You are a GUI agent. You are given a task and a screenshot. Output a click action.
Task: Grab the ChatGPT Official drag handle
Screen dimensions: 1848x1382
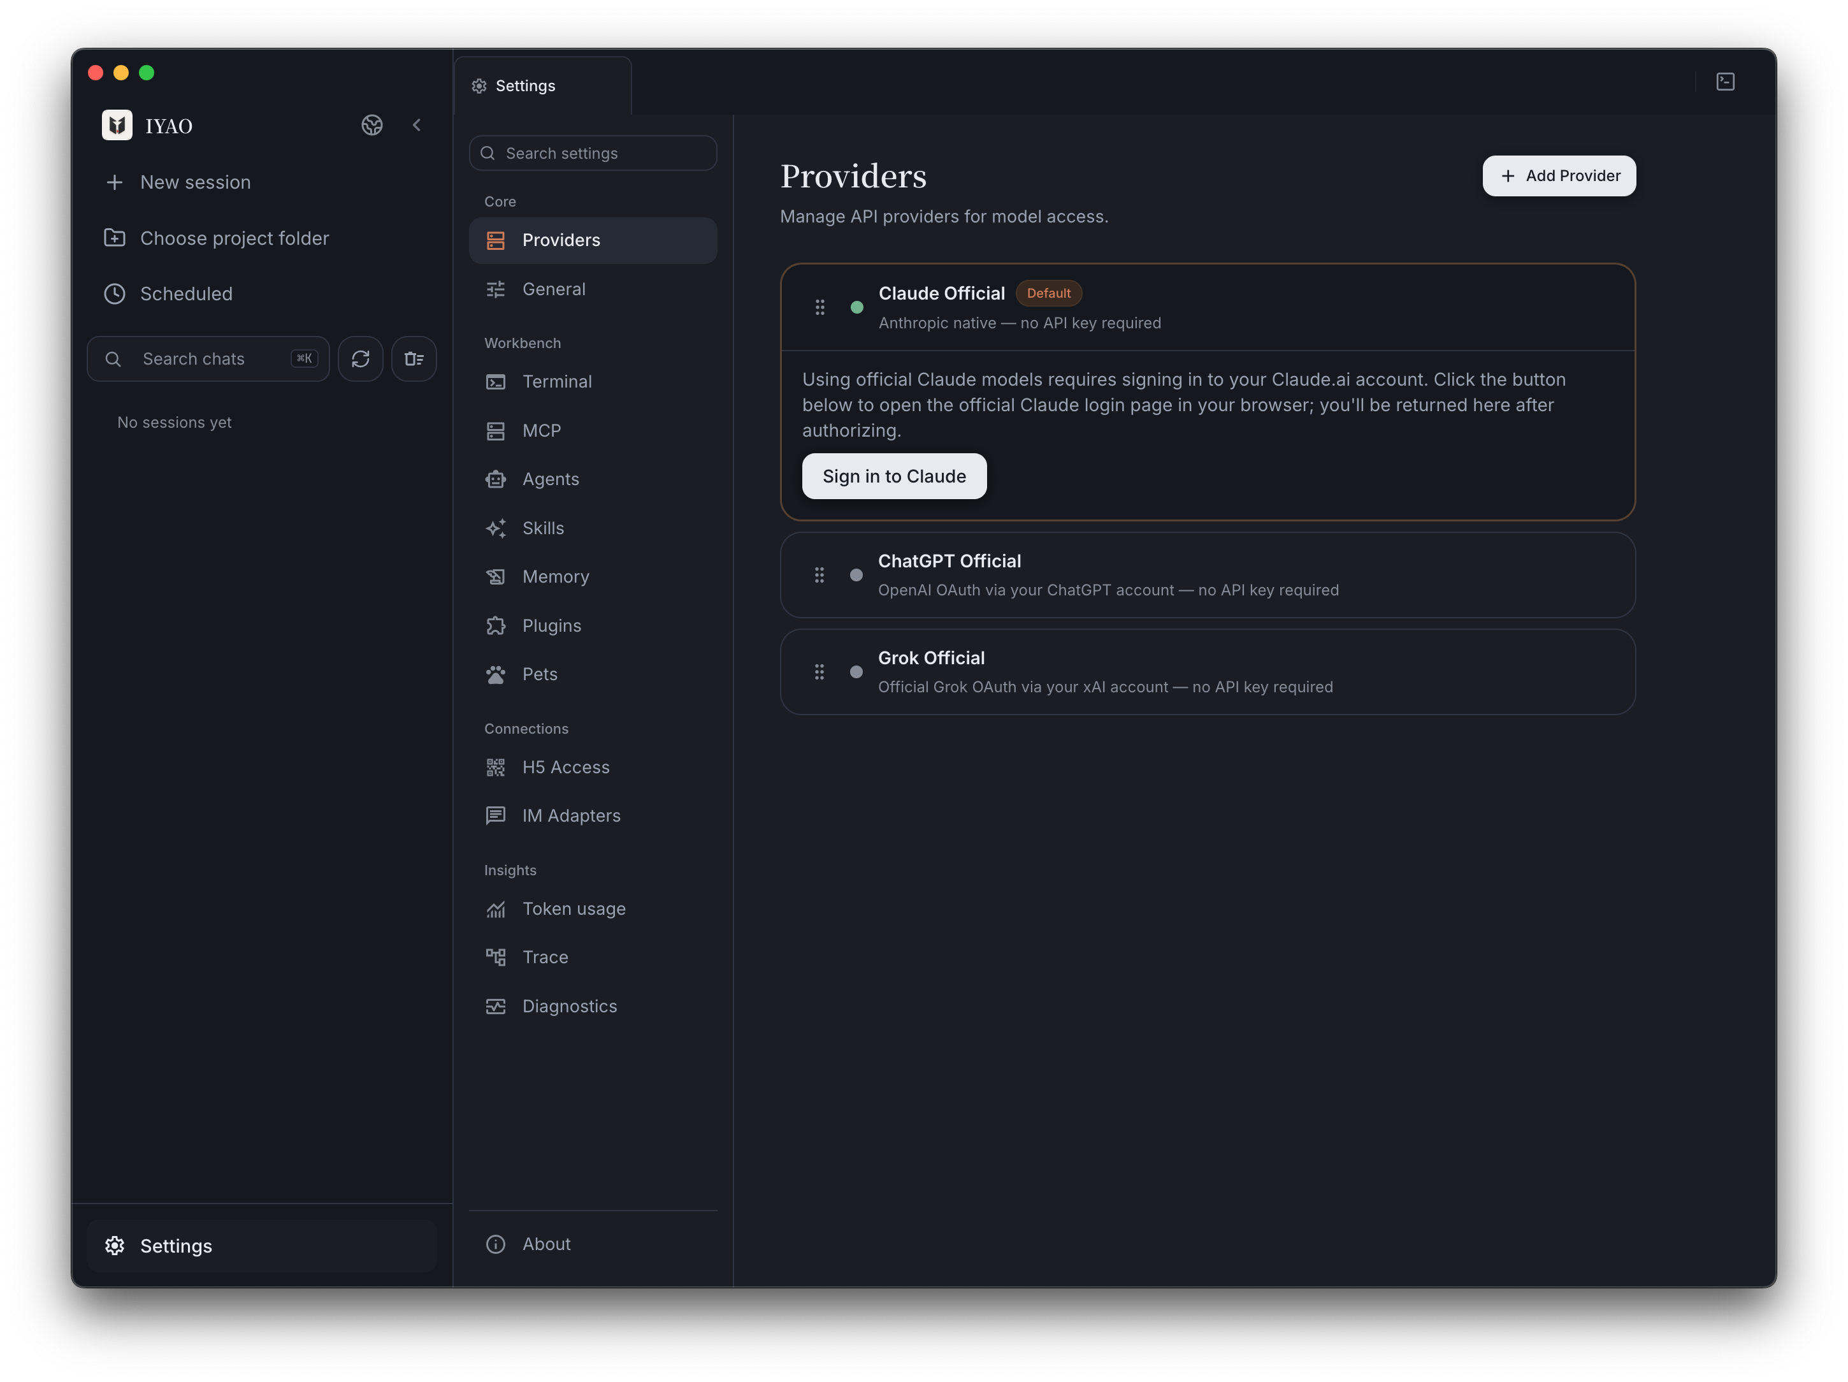pos(819,575)
